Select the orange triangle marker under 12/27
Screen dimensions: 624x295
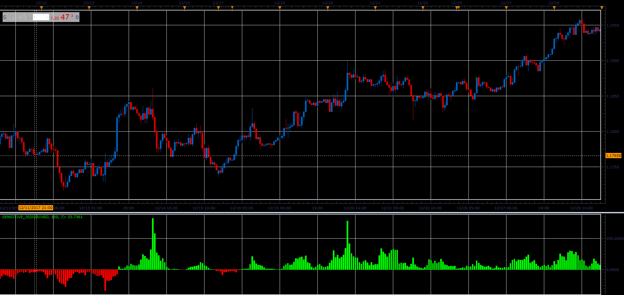tap(506, 8)
